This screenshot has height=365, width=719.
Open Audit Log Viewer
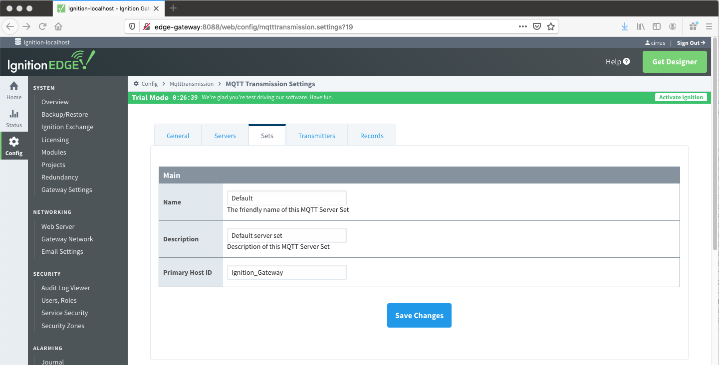(x=66, y=288)
